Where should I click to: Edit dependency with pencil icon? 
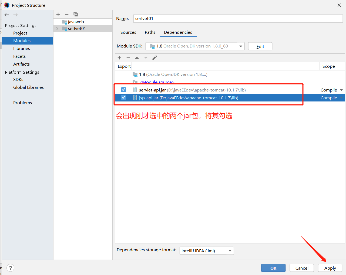click(155, 58)
